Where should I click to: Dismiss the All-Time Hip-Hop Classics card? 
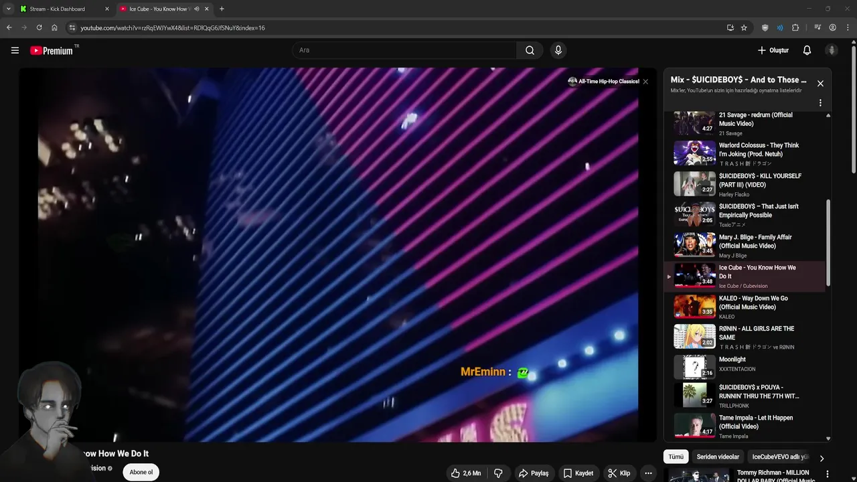click(x=645, y=82)
